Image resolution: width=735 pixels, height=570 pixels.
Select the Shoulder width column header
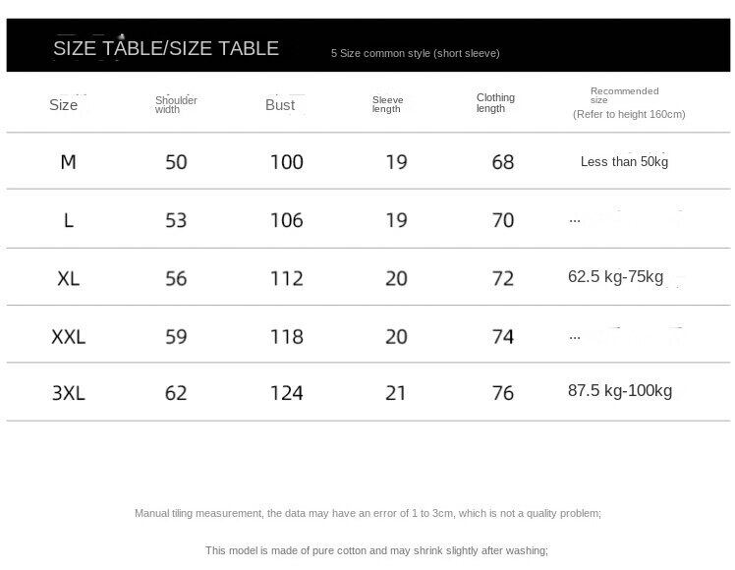(176, 104)
